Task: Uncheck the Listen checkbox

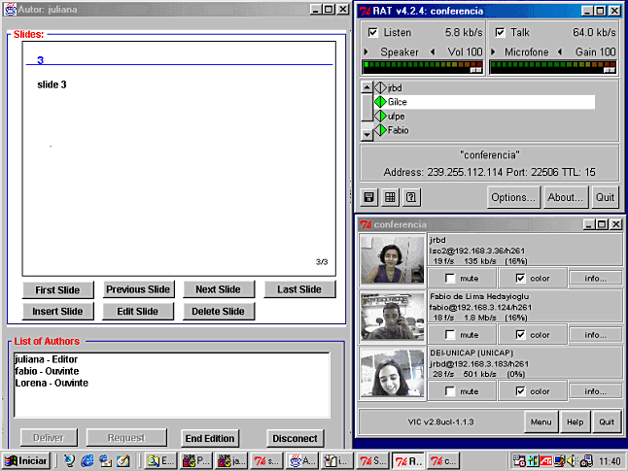Action: [x=373, y=33]
